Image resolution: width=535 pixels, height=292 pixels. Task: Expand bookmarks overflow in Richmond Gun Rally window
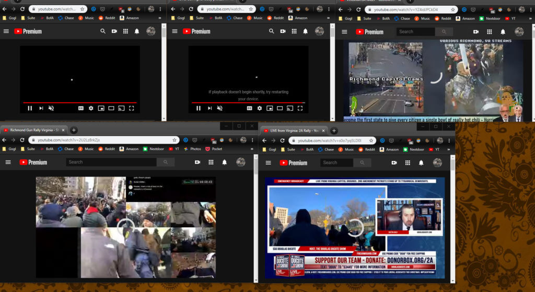click(252, 149)
